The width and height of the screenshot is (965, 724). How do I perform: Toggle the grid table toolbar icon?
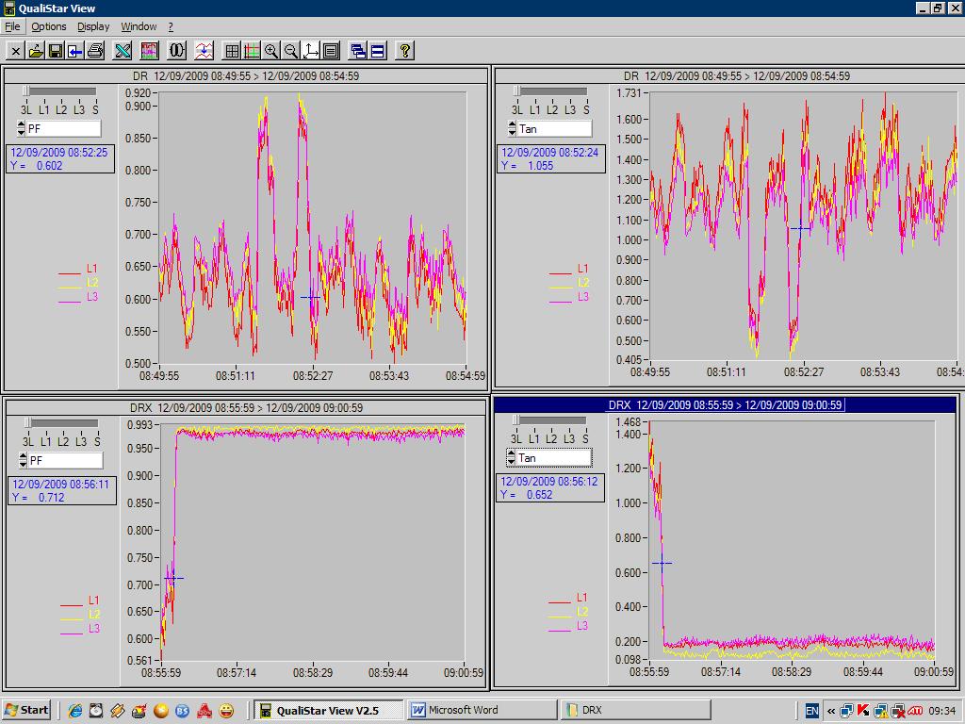click(x=232, y=51)
